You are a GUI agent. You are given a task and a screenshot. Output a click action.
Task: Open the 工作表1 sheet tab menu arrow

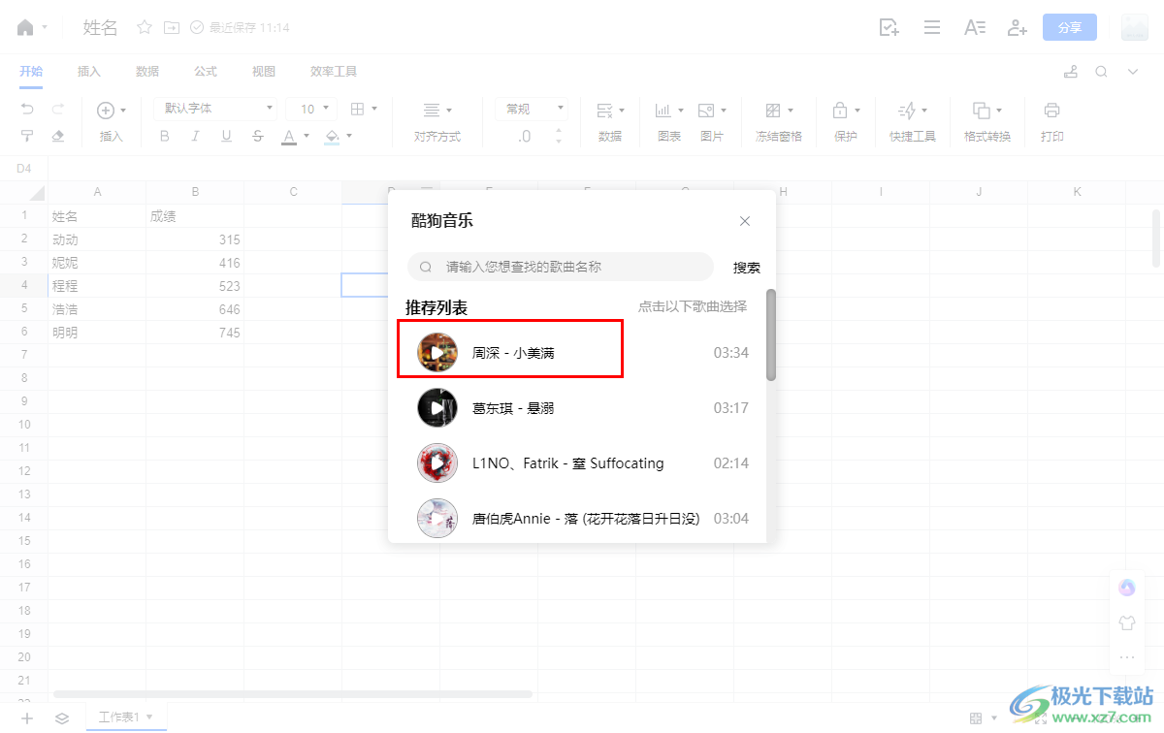149,718
